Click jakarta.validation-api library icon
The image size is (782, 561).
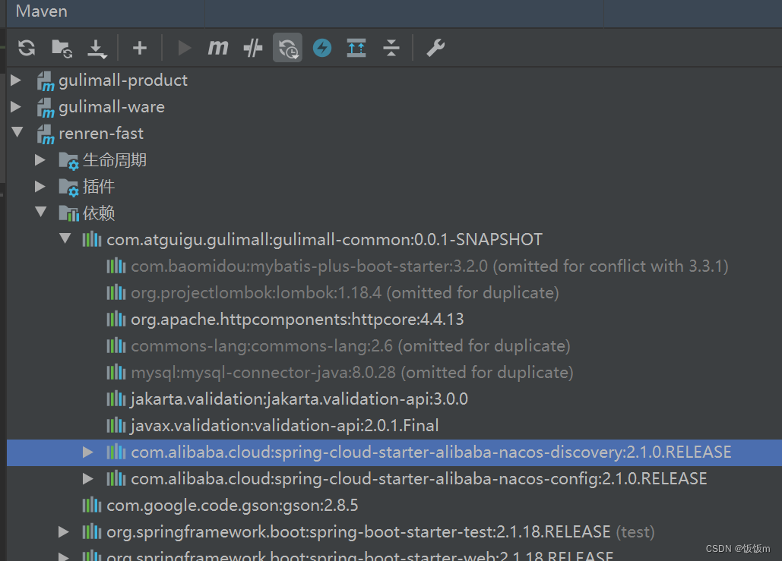[116, 399]
